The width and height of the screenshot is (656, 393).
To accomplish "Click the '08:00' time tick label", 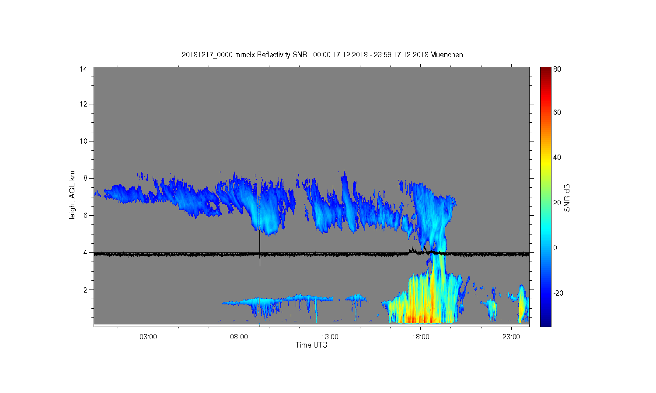I will (239, 337).
